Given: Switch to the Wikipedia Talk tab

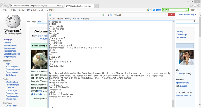Looking at the screenshot, I should pos(40,21).
